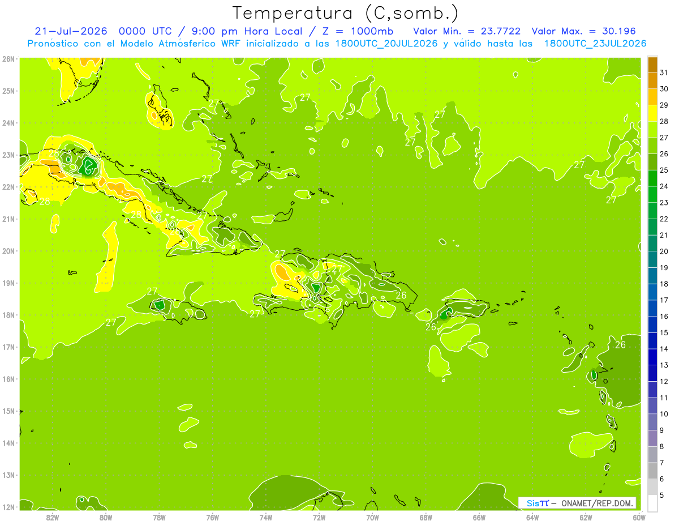Screen dimensions: 679x525
Task: Click the "13N" latitude label
Action: point(8,475)
